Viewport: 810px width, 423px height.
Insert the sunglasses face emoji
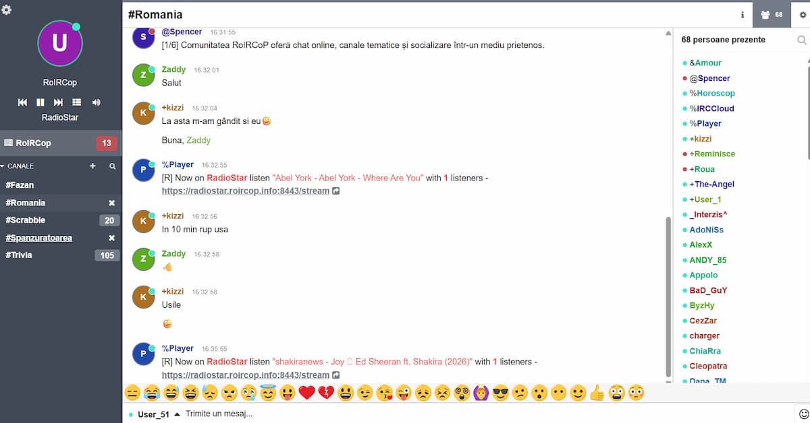click(500, 393)
